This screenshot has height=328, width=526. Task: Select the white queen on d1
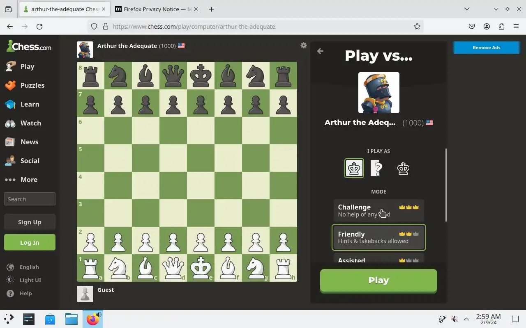[173, 268]
